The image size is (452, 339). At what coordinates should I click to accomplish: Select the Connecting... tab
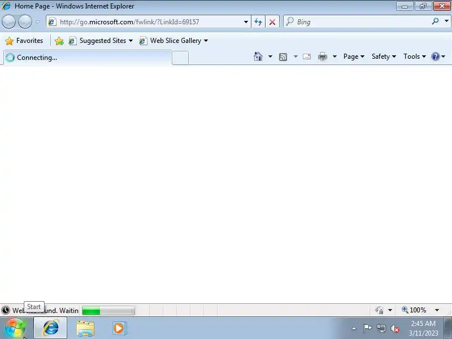click(x=88, y=58)
